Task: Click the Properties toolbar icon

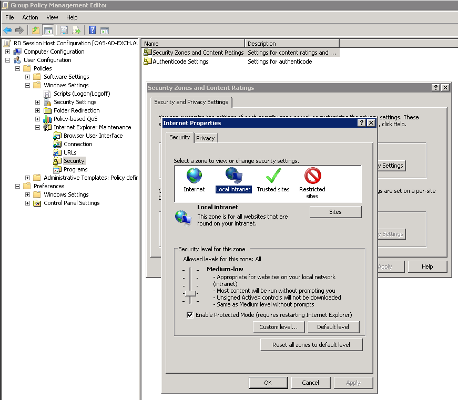Action: tap(64, 30)
